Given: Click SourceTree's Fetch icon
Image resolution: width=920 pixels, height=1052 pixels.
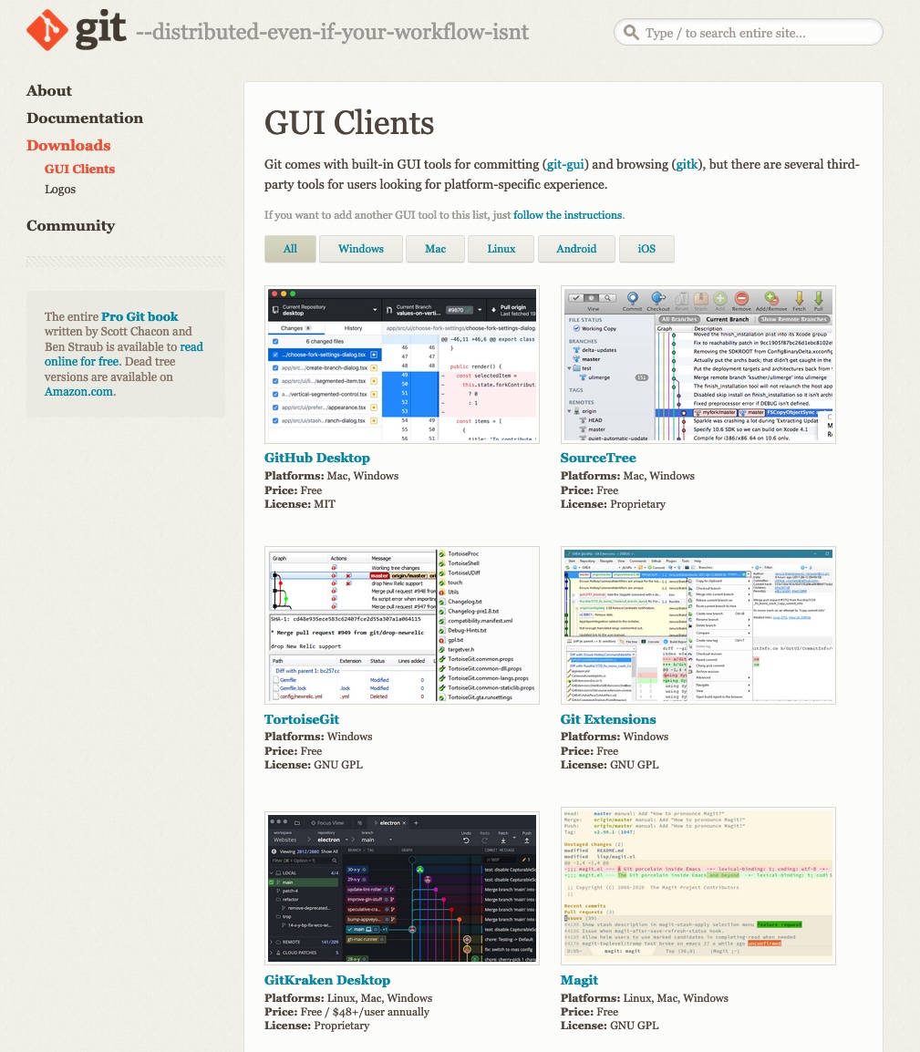Looking at the screenshot, I should pyautogui.click(x=800, y=298).
